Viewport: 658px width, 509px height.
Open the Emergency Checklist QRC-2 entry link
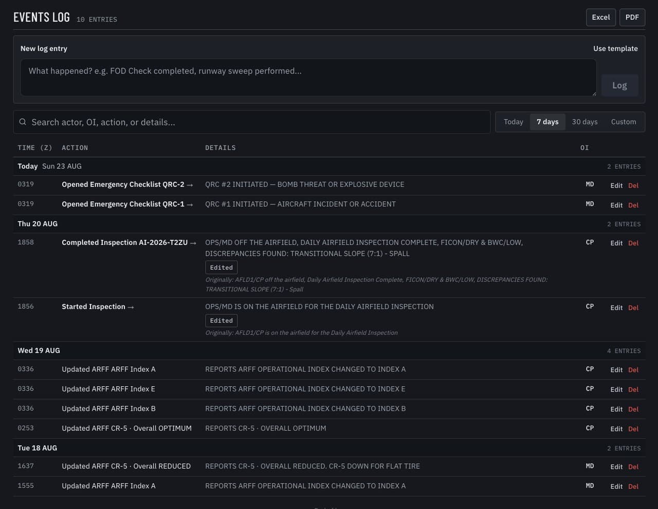[127, 184]
